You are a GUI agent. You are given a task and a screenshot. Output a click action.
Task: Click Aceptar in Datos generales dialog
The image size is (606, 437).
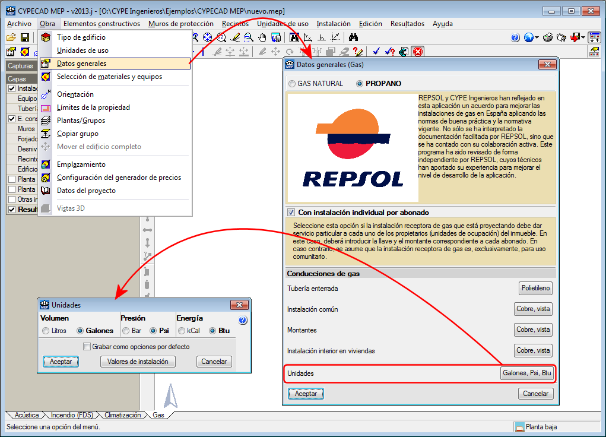306,394
